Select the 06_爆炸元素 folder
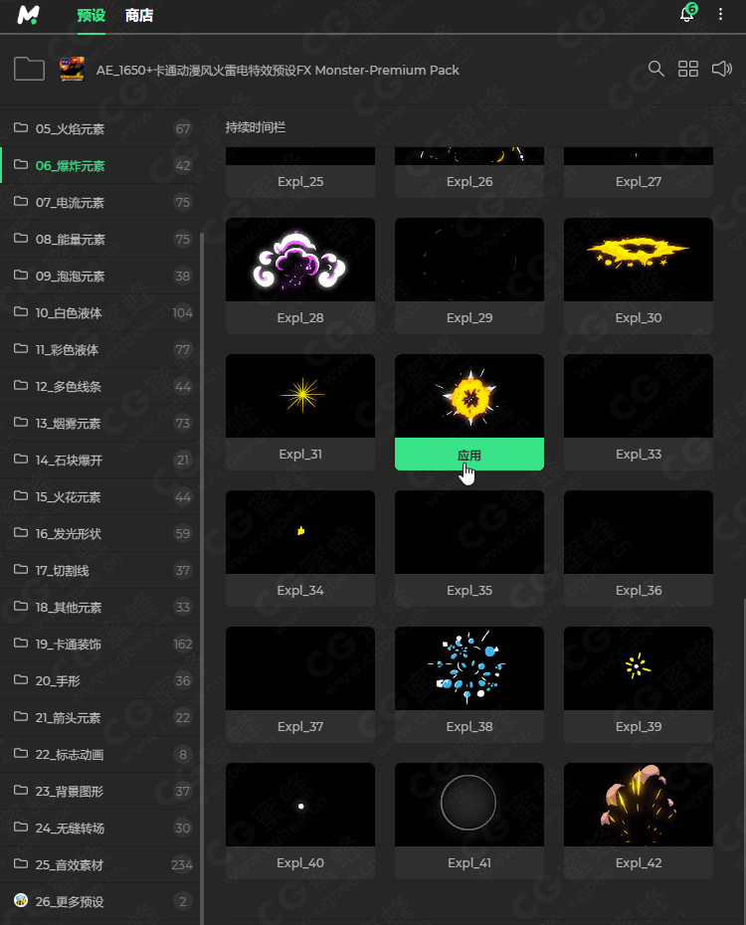746x925 pixels. point(99,166)
